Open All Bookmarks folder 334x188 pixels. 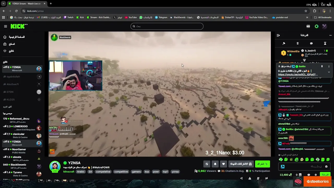coord(323,17)
